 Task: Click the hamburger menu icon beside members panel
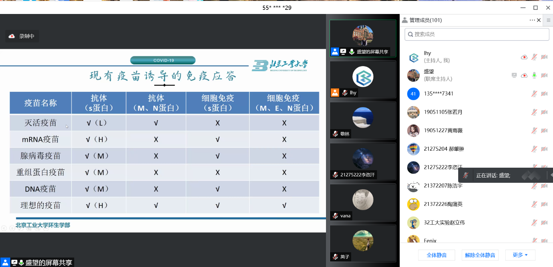click(x=548, y=20)
